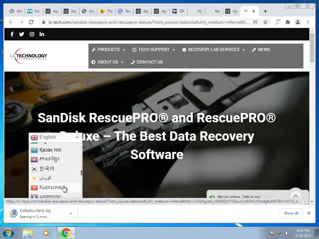Expand the TECH SUPPORT menu
This screenshot has height=239, width=319.
click(x=153, y=49)
